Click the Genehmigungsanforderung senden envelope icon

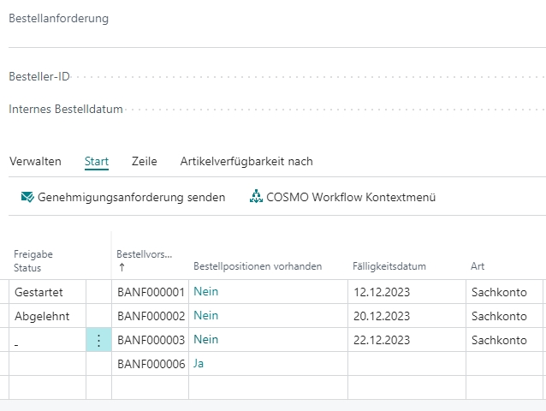(x=27, y=197)
